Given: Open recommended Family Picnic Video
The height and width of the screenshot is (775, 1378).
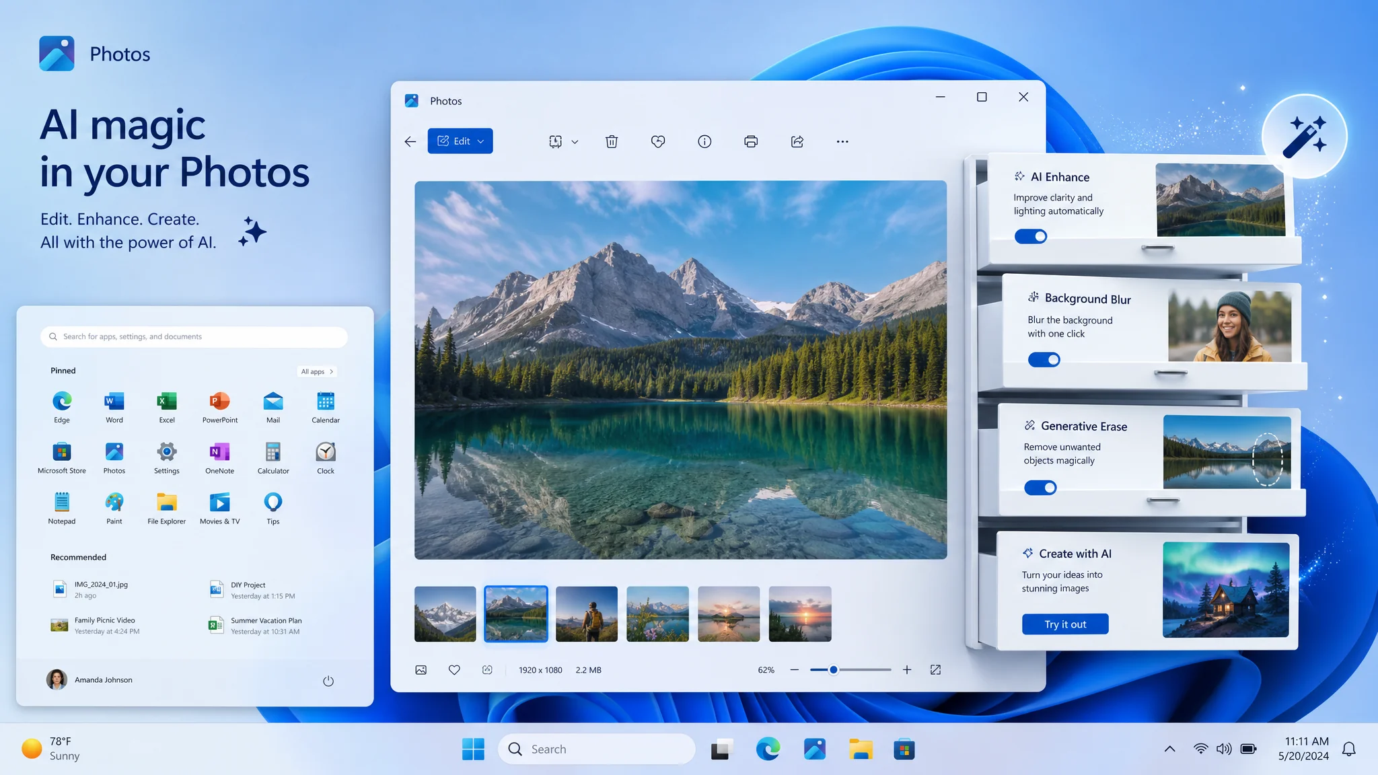Looking at the screenshot, I should (96, 626).
